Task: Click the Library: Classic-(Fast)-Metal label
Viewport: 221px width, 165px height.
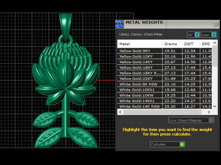Action: pyautogui.click(x=141, y=34)
